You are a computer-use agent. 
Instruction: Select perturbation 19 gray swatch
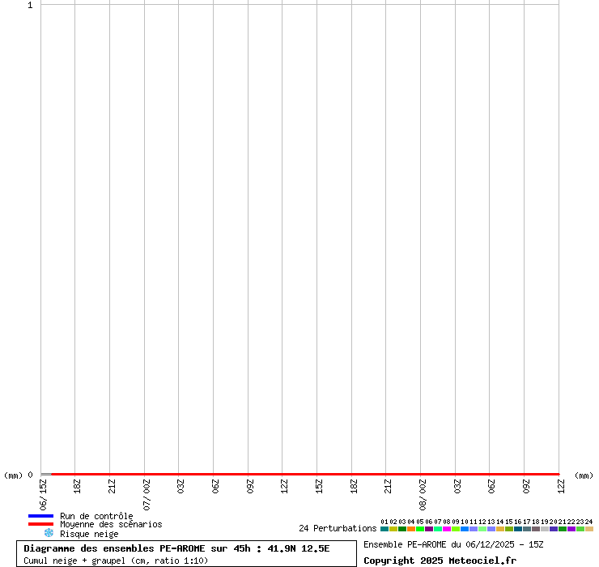coord(545,529)
